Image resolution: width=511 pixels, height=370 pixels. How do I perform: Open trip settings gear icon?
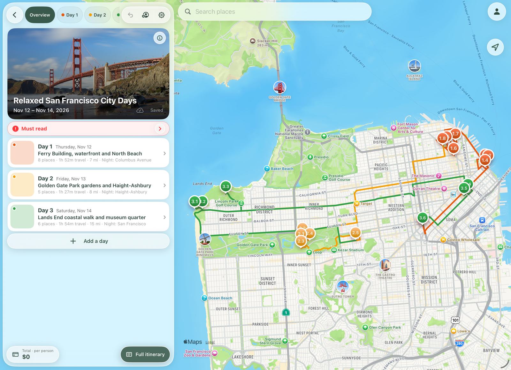[x=162, y=15]
